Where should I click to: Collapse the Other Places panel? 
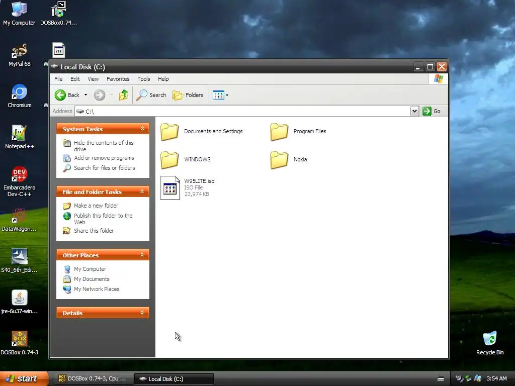coord(142,255)
